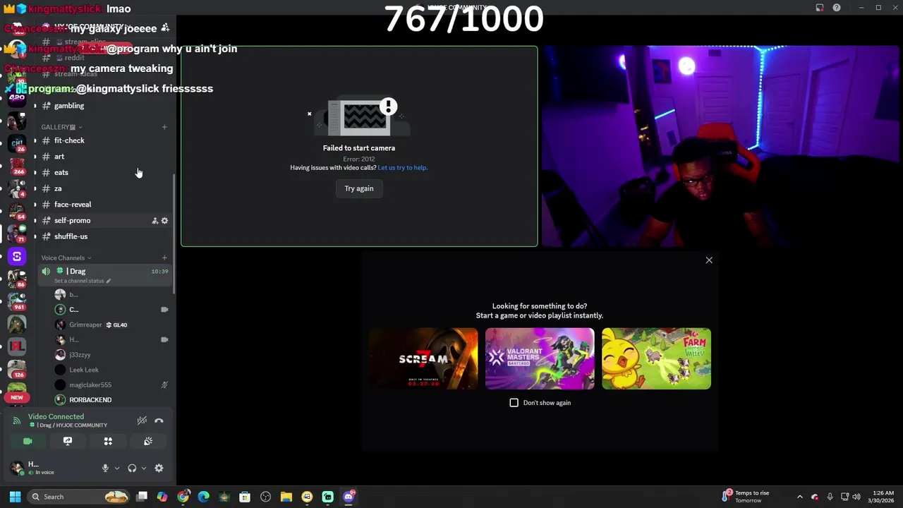Image resolution: width=903 pixels, height=508 pixels.
Task: Open headphone output options arrow
Action: 143,468
